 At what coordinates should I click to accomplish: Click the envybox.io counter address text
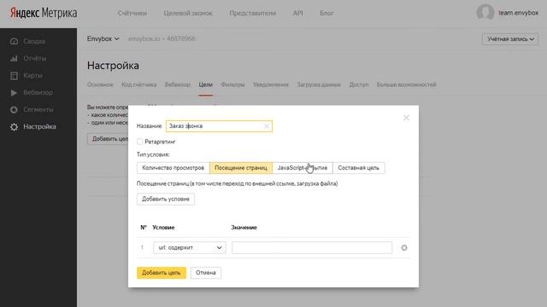(x=144, y=38)
